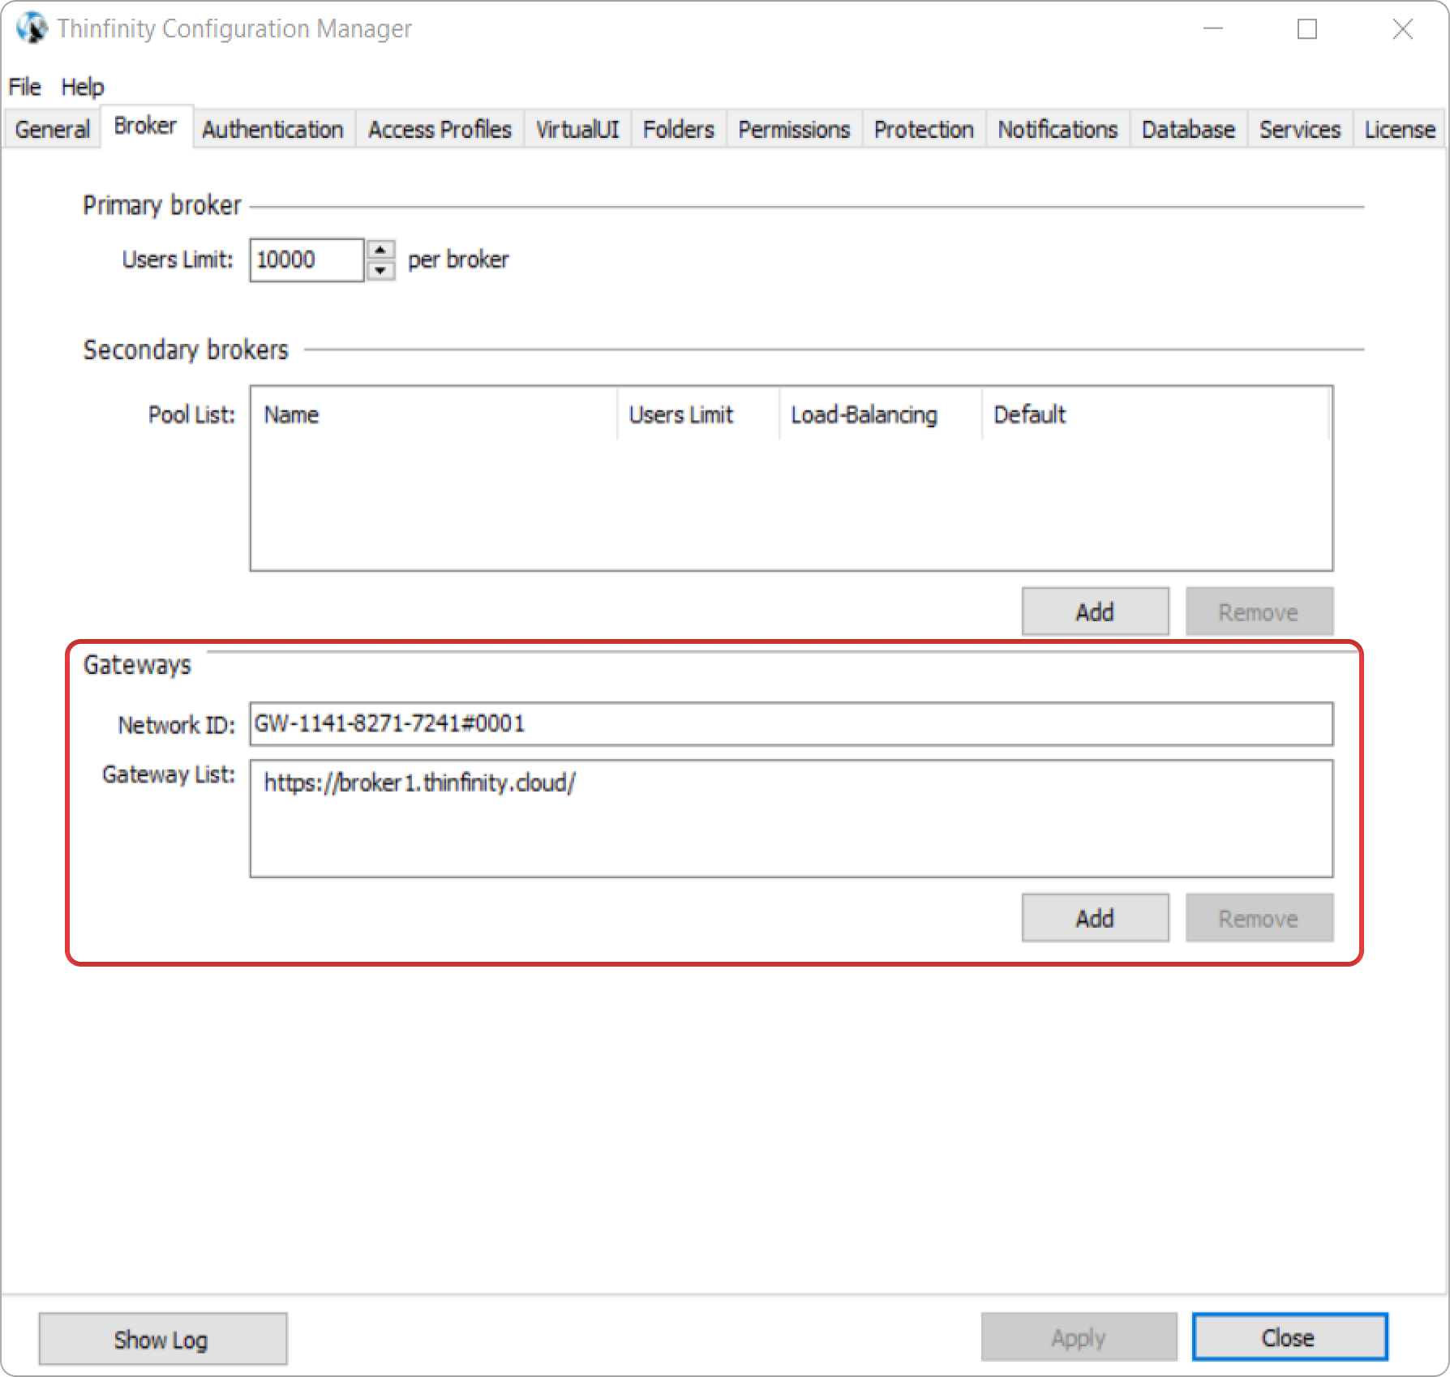This screenshot has width=1450, height=1377.
Task: Click the Thinfinity app icon in title bar
Action: coord(32,28)
